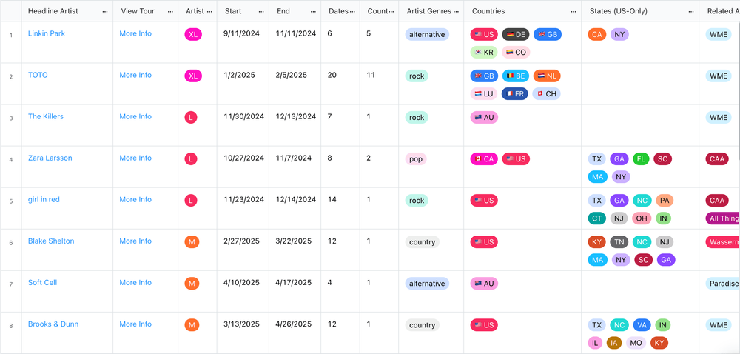Click More Info for Brooks & Dunn tour
The width and height of the screenshot is (740, 354).
pyautogui.click(x=135, y=324)
